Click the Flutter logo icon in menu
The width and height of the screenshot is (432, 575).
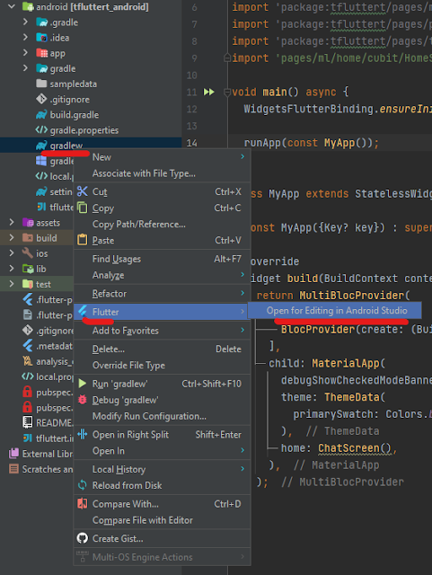(x=83, y=312)
